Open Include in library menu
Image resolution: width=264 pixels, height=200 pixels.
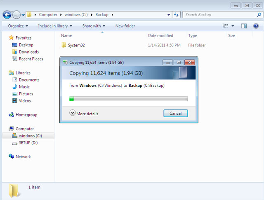(55, 26)
